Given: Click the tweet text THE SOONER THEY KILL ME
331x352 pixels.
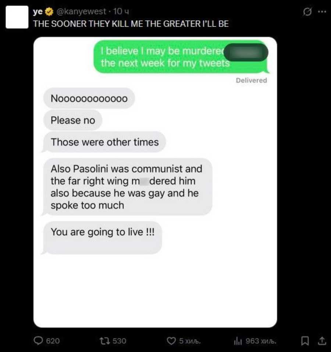Looking at the screenshot, I should [x=131, y=24].
